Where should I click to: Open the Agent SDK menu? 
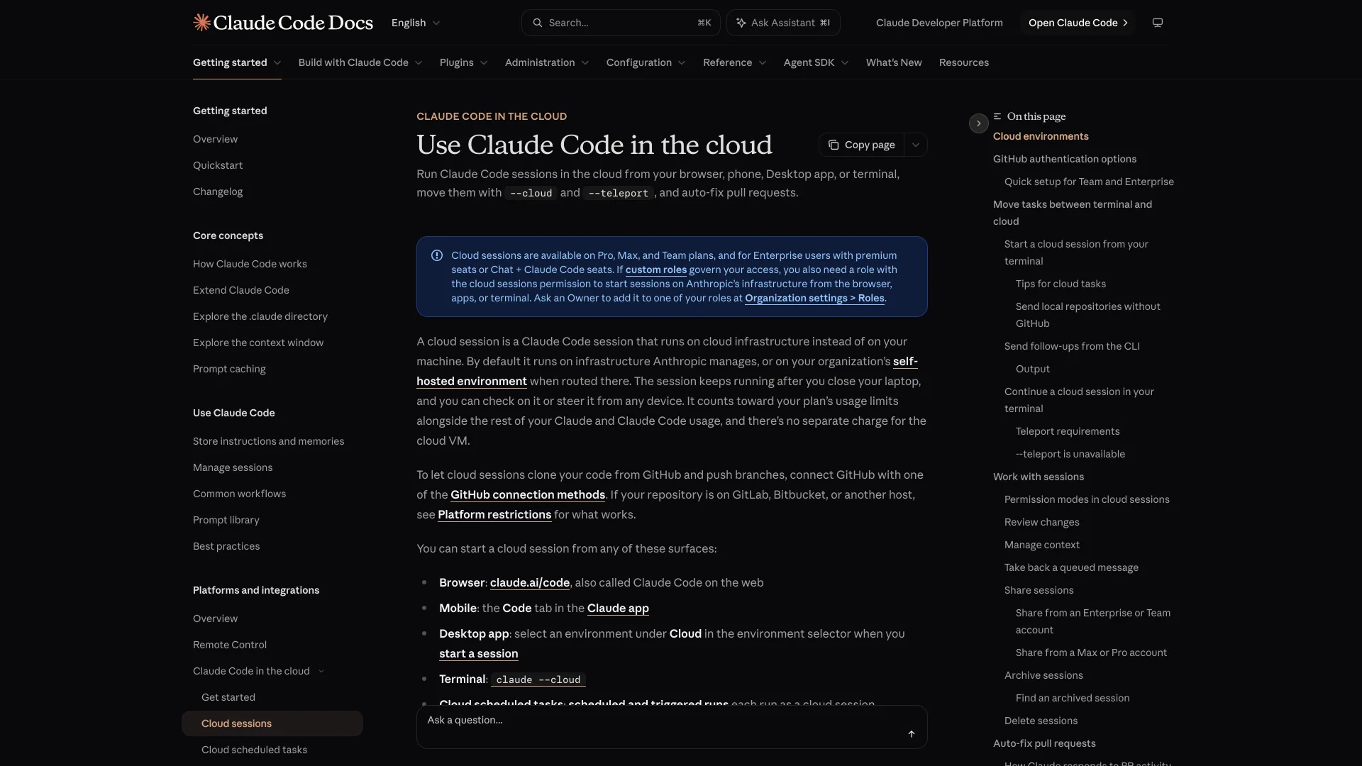tap(816, 62)
